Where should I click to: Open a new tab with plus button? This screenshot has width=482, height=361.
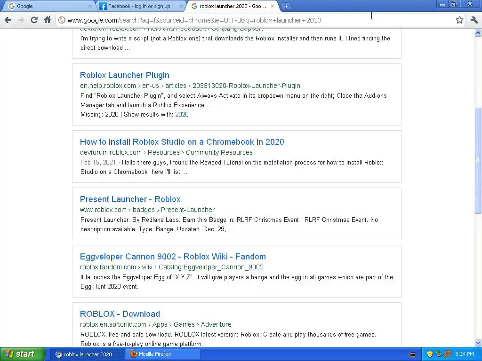click(286, 6)
